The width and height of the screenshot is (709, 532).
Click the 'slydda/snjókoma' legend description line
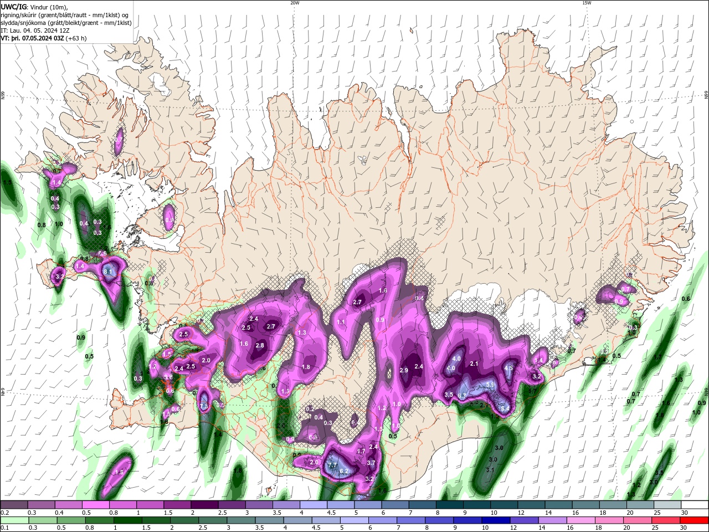tap(66, 23)
